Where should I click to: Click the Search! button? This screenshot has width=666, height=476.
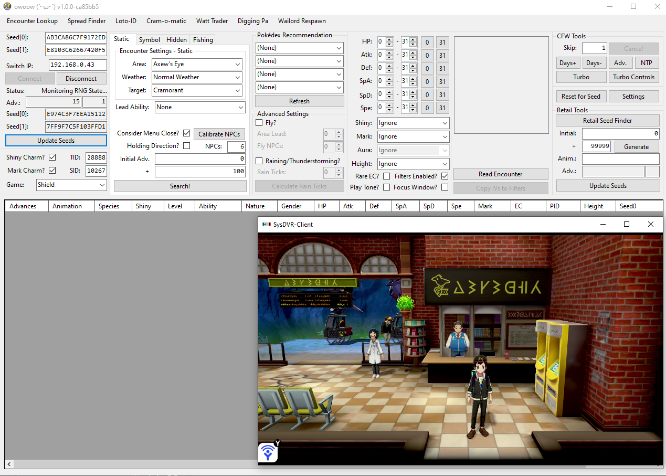[180, 186]
